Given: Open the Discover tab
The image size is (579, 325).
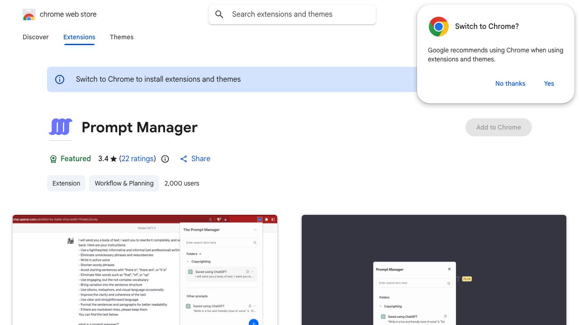Looking at the screenshot, I should click(36, 37).
